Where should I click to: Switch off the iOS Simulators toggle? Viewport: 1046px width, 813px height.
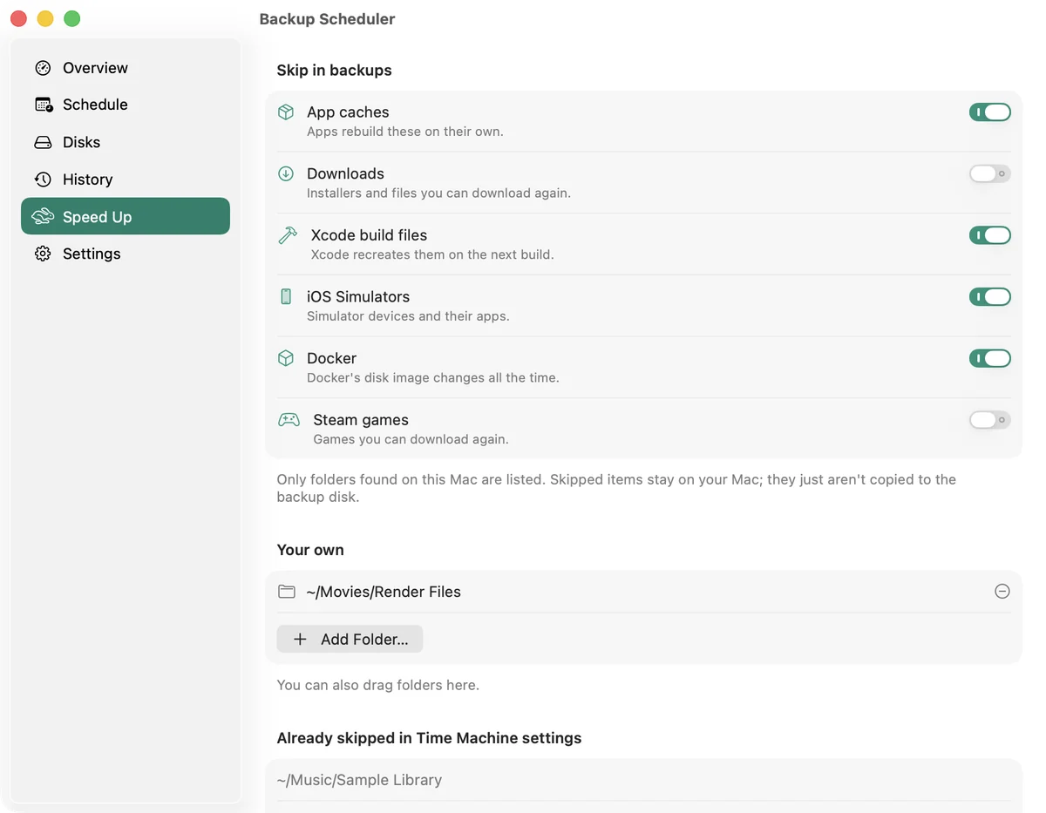click(x=990, y=296)
